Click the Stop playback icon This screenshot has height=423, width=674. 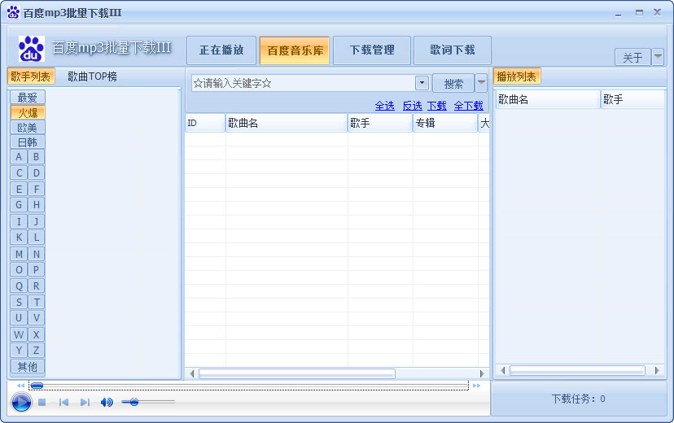[x=42, y=402]
